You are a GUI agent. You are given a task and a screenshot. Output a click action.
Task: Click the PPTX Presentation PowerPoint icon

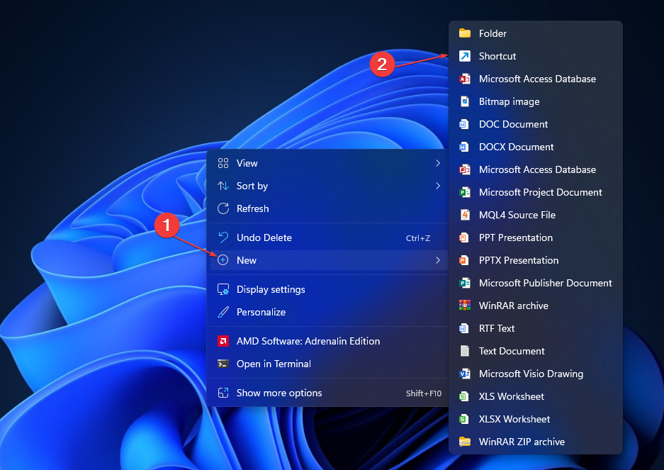tap(465, 260)
